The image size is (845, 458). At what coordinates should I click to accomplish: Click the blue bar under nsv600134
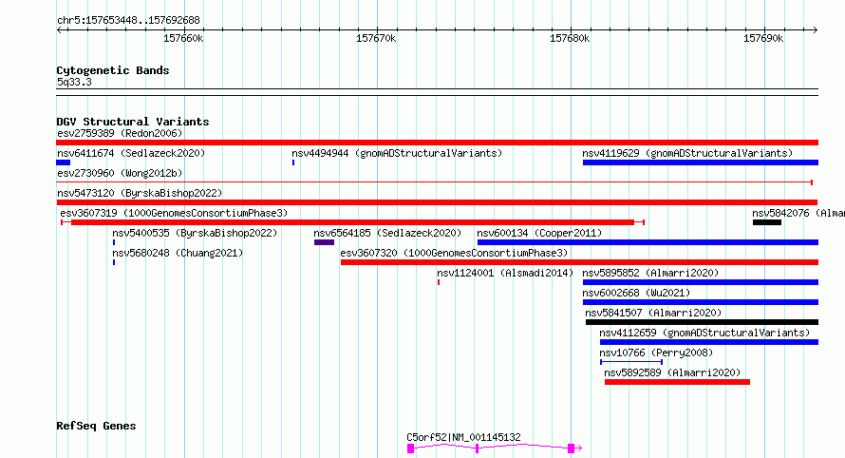point(648,242)
